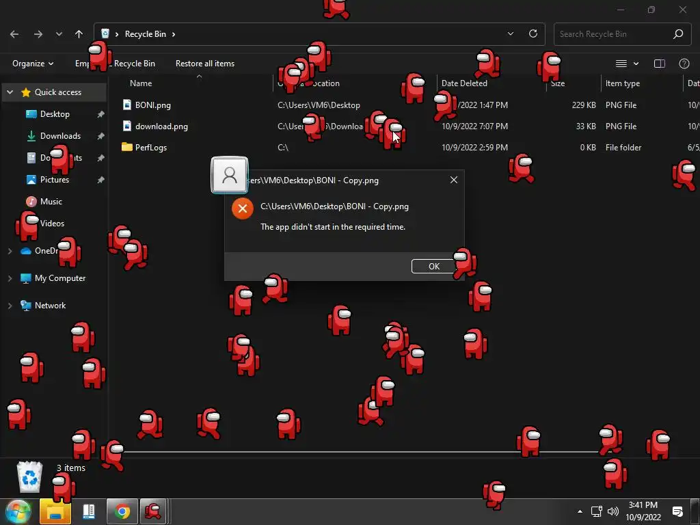The height and width of the screenshot is (525, 700).
Task: Click the search magnifier icon
Action: [x=678, y=34]
